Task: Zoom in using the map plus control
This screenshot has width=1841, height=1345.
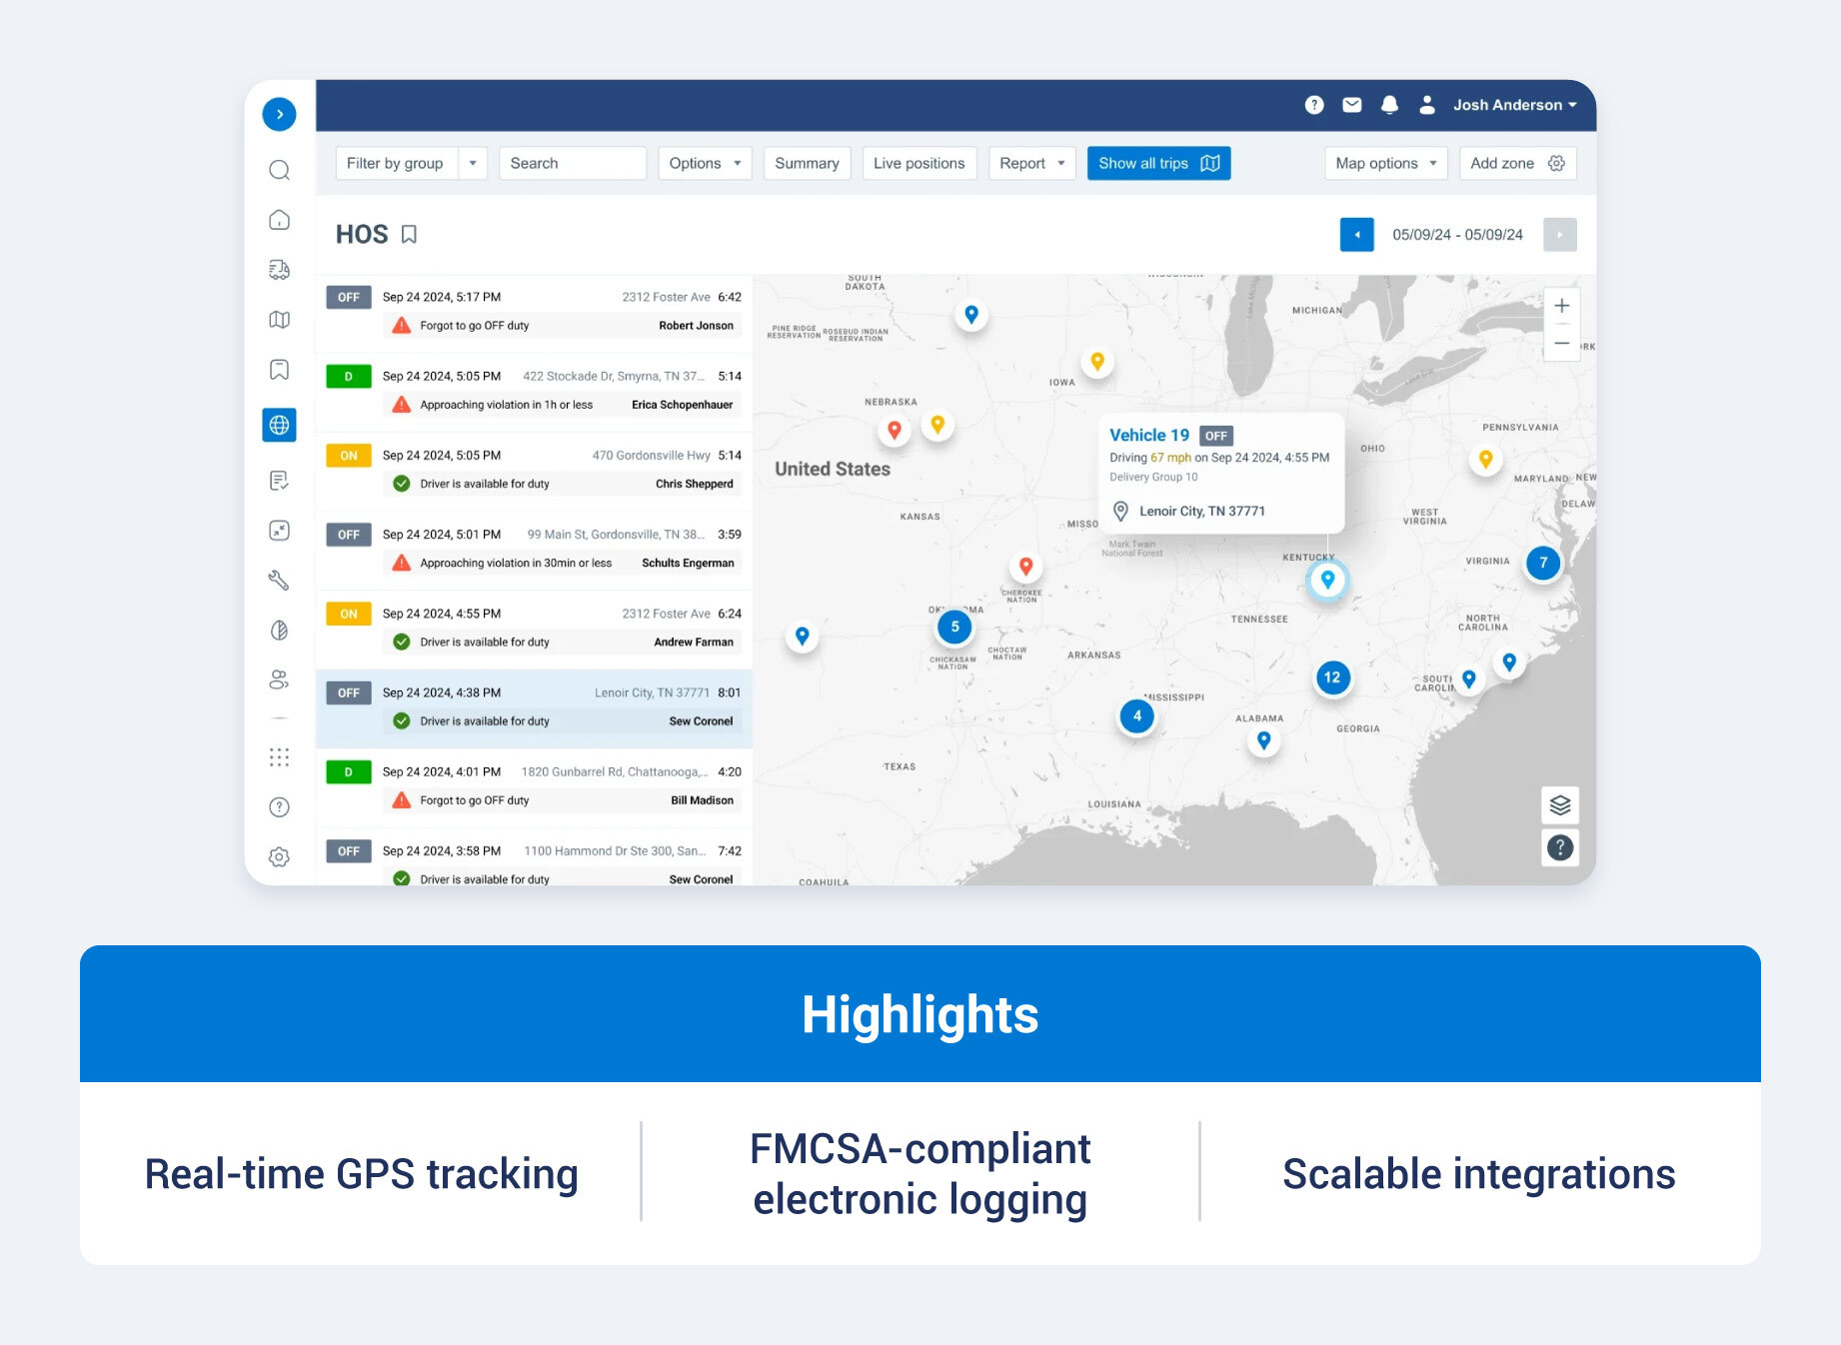Action: click(1561, 306)
